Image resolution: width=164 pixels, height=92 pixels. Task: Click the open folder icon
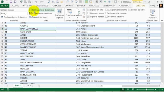pos(62,2)
